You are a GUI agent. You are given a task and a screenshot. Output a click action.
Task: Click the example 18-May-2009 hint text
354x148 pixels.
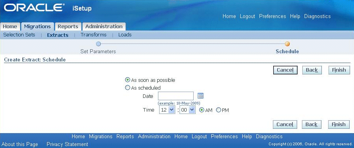click(x=179, y=103)
